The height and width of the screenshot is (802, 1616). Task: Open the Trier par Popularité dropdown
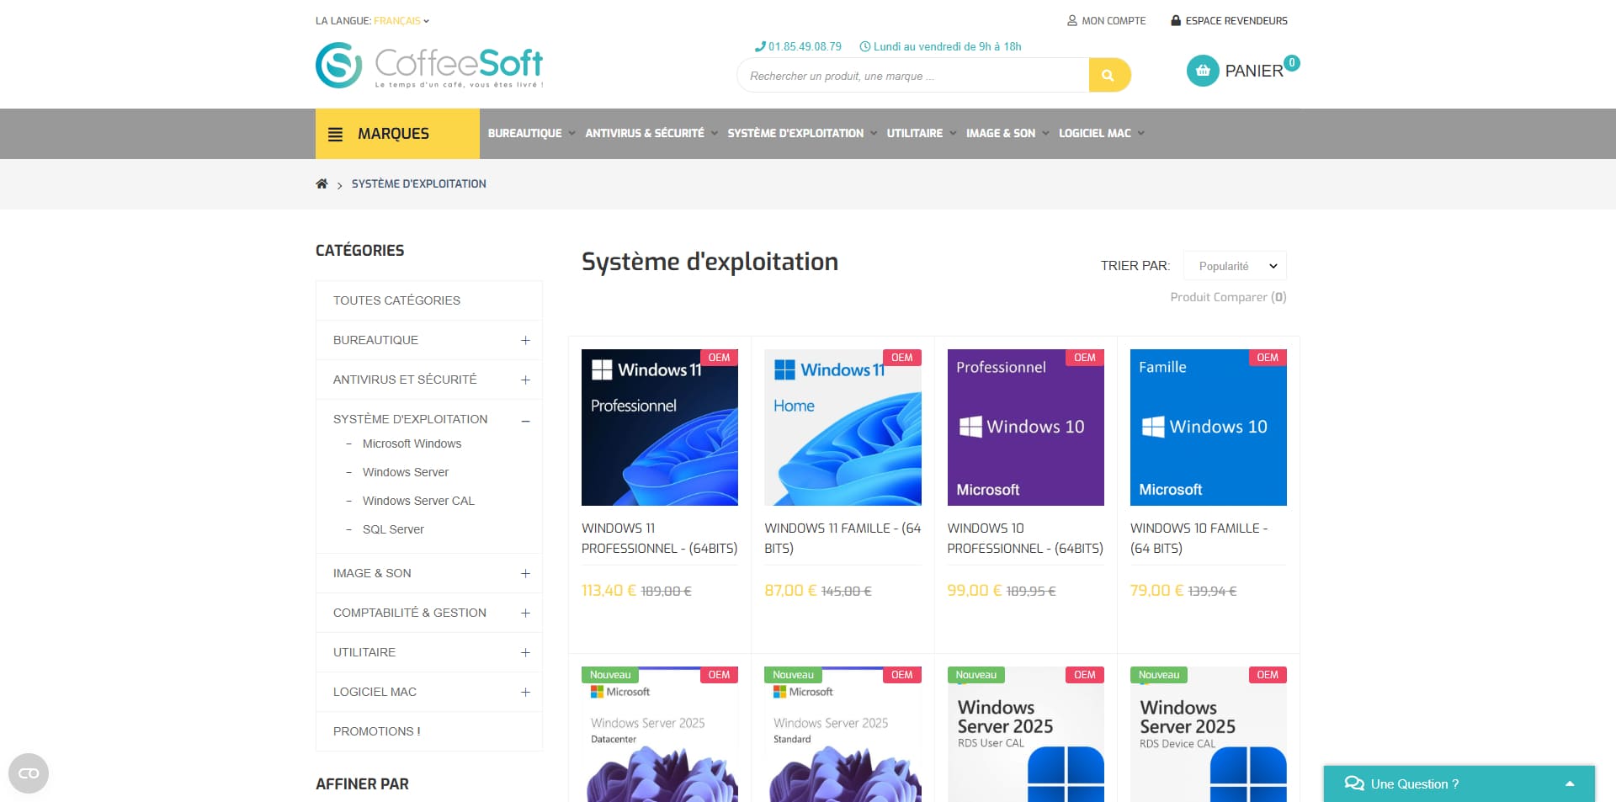1235,266
